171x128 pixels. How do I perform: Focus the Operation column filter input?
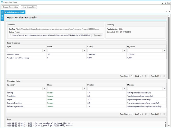coord(25,89)
